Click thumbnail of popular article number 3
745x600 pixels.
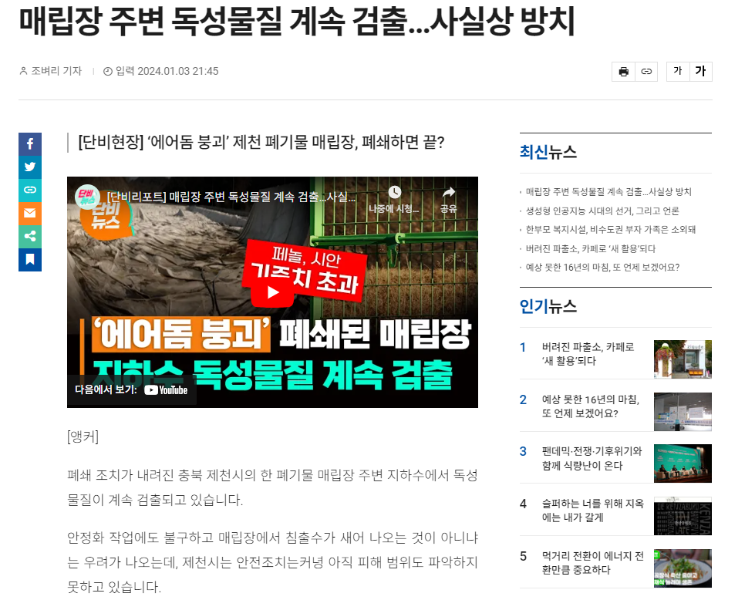pos(683,463)
